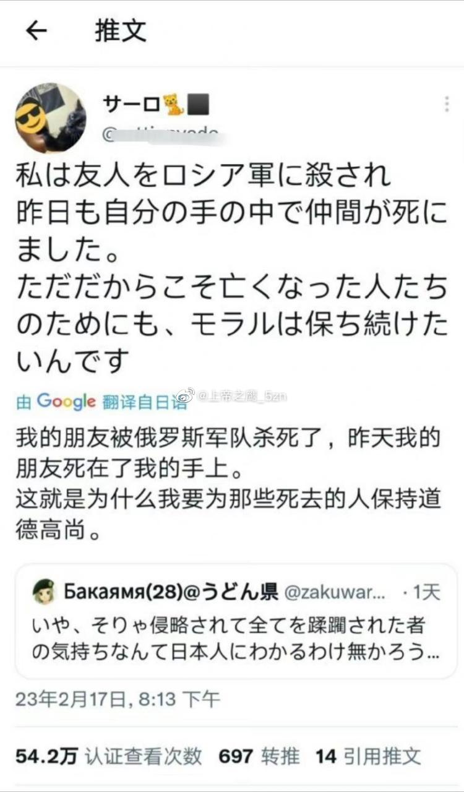This screenshot has height=792, width=464.
Task: View 54.2万 认证查看次数 stats
Action: pos(109,755)
